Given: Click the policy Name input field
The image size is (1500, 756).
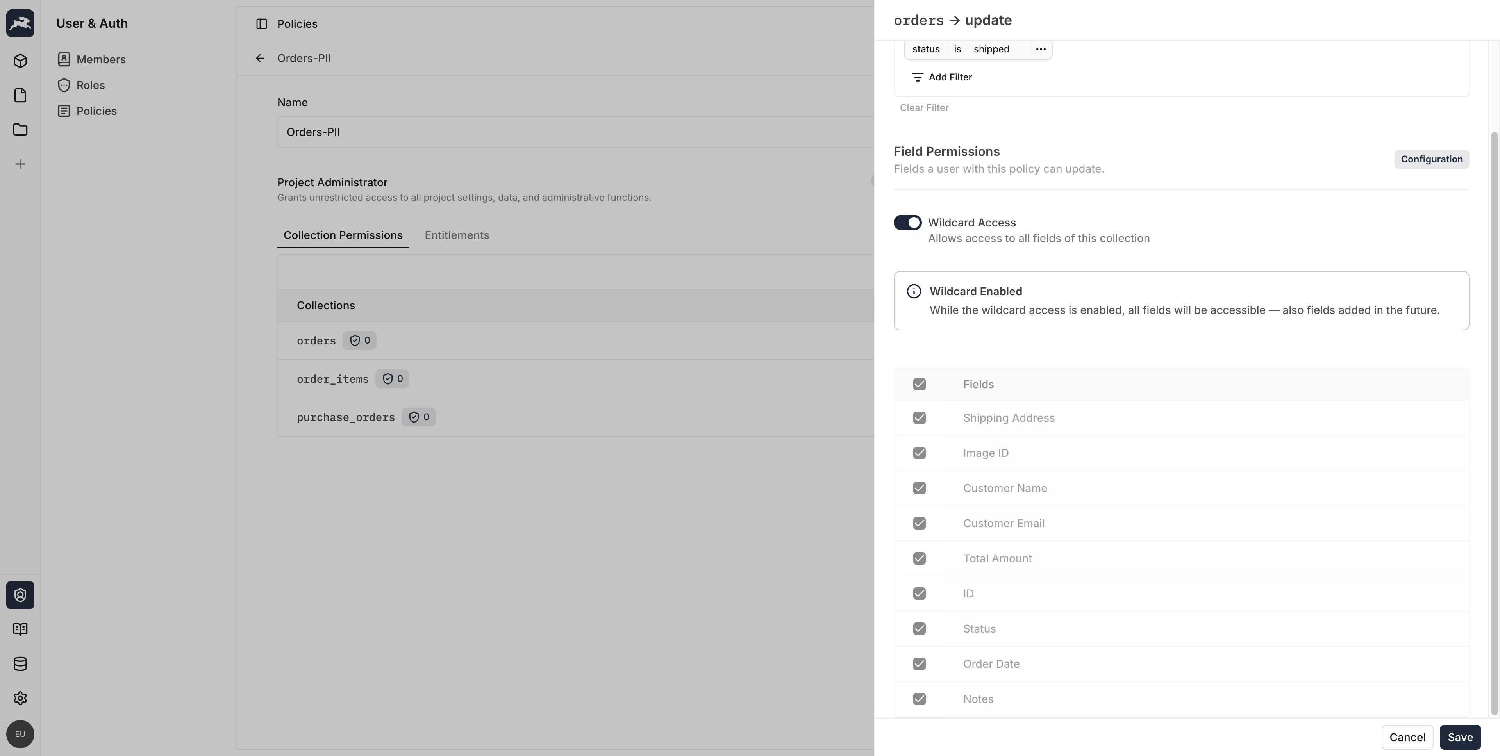Looking at the screenshot, I should (573, 132).
